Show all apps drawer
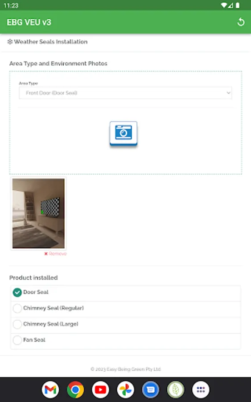This screenshot has width=251, height=402. click(201, 389)
